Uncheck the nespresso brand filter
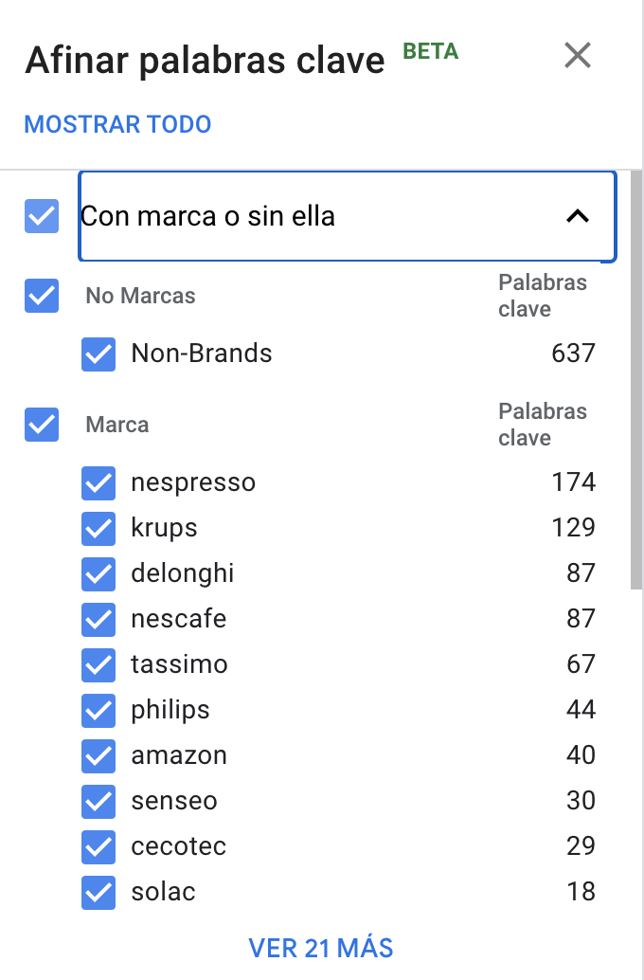Viewport: 644px width, 980px height. point(98,482)
